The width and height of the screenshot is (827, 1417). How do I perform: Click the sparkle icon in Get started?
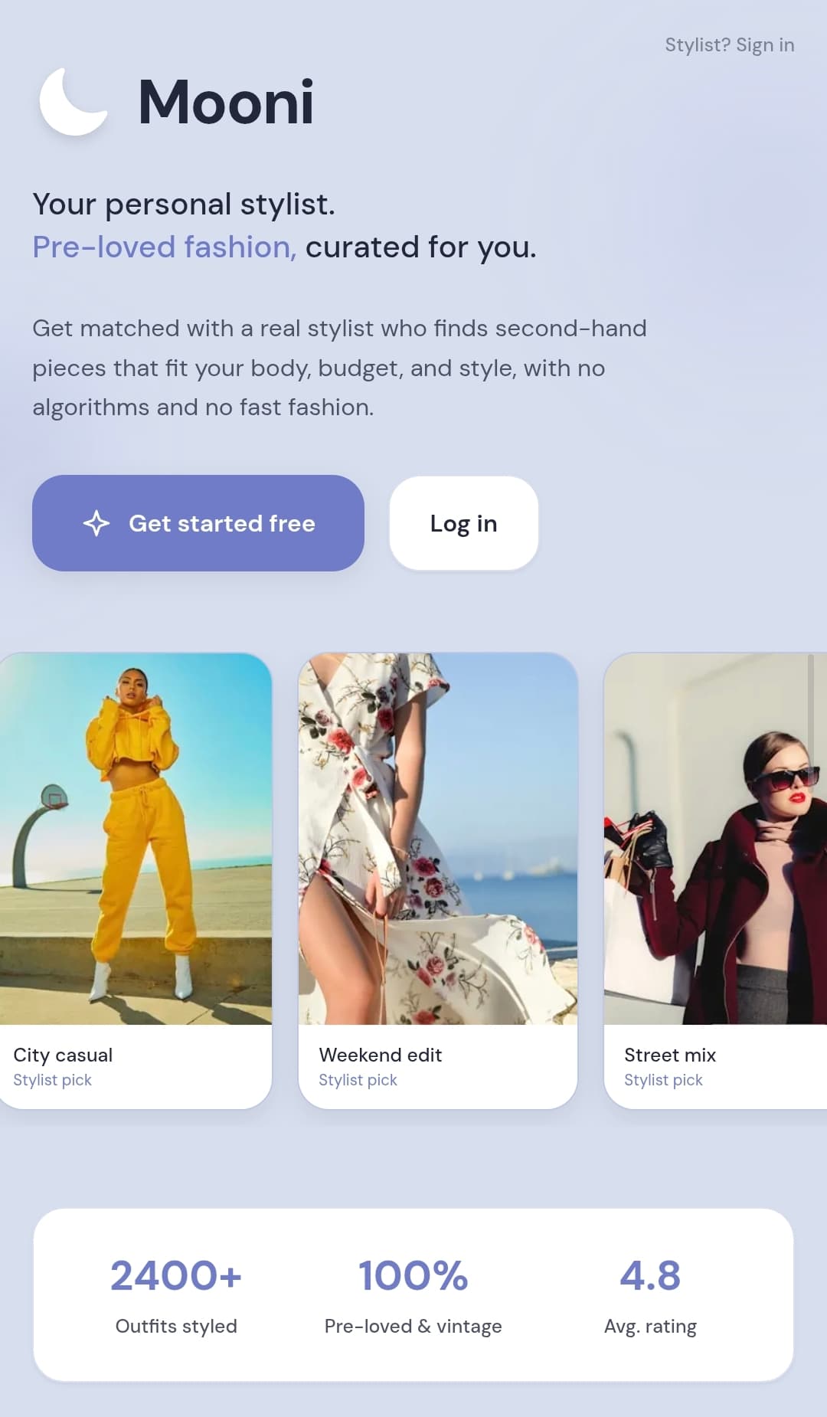pyautogui.click(x=96, y=523)
